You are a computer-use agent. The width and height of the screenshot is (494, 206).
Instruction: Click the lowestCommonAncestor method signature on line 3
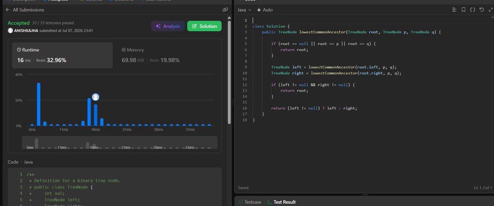point(351,32)
